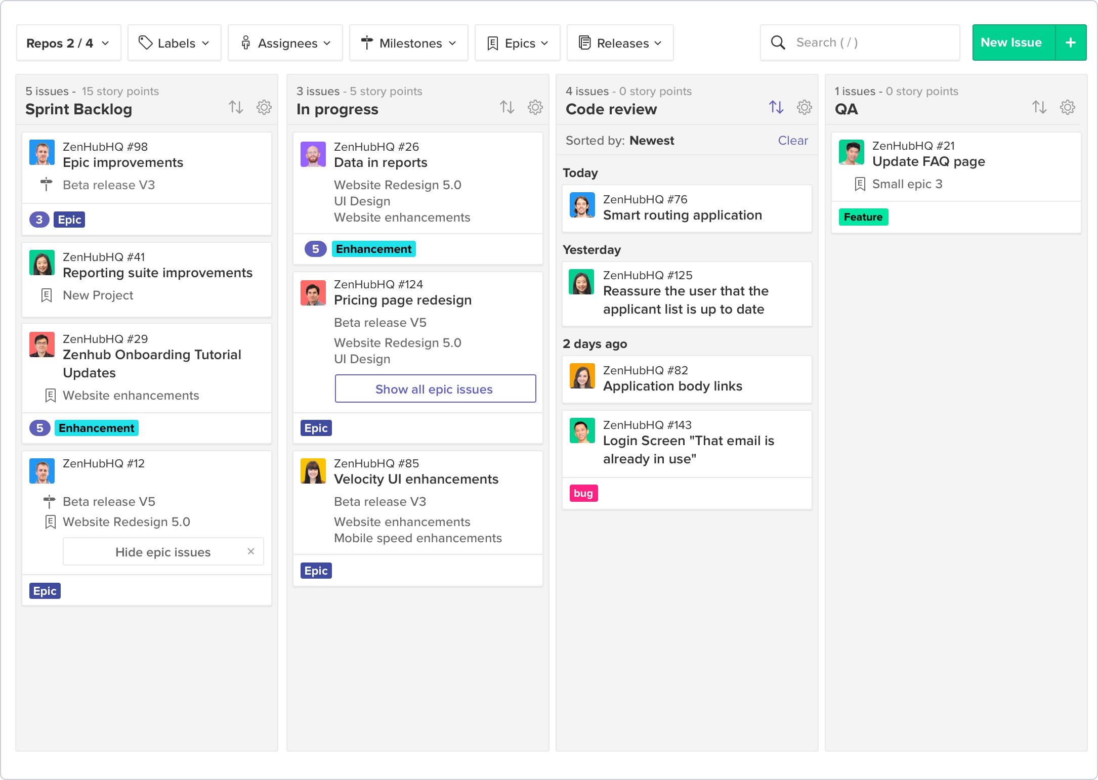Image resolution: width=1098 pixels, height=780 pixels.
Task: Sort the Sprint Backlog column using arrows icon
Action: click(236, 107)
